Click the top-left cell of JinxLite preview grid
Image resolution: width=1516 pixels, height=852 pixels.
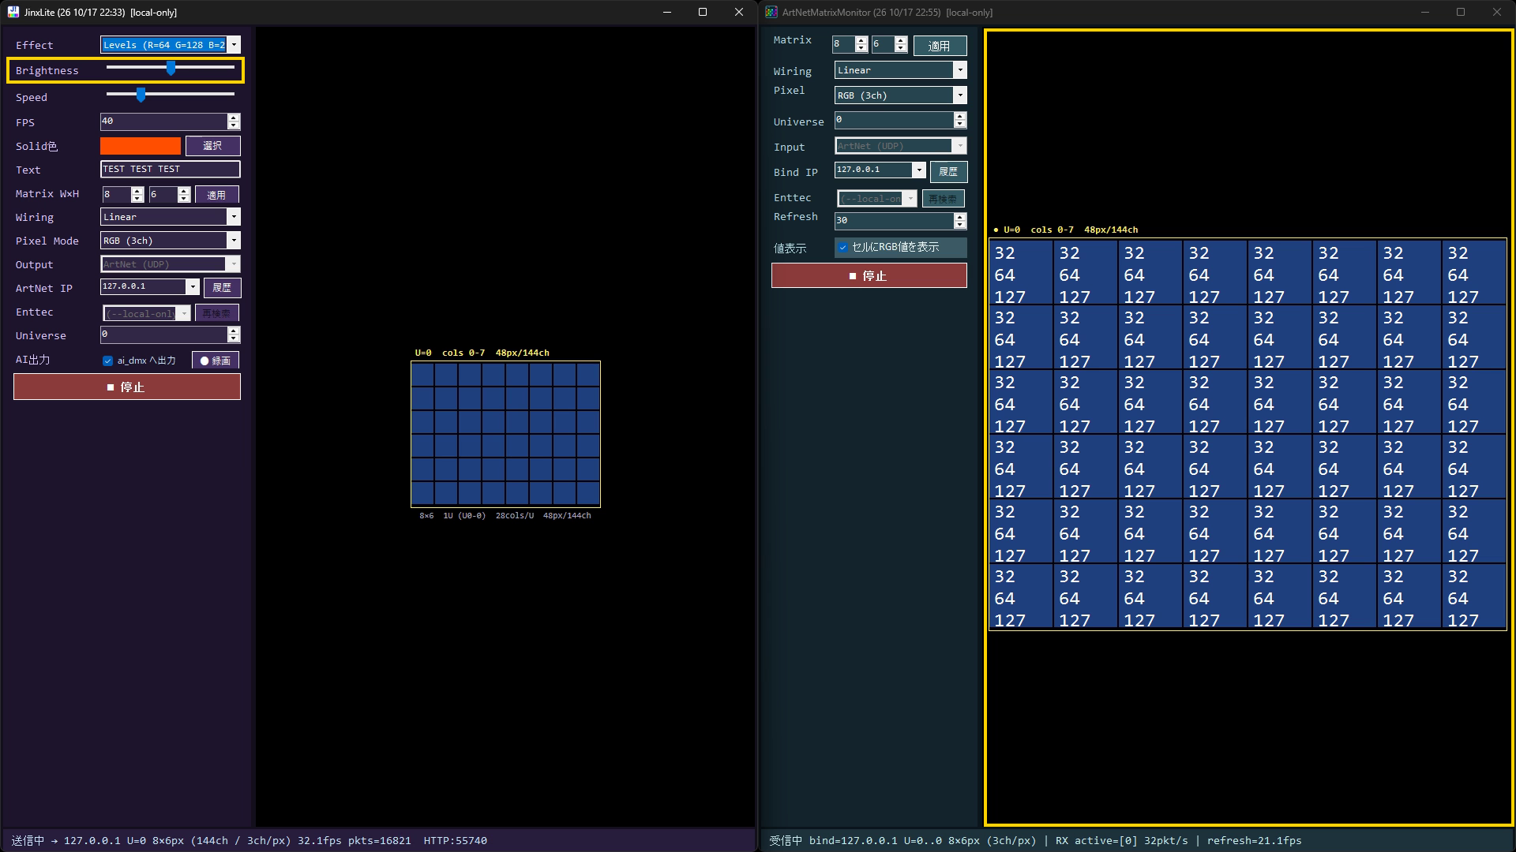click(422, 375)
